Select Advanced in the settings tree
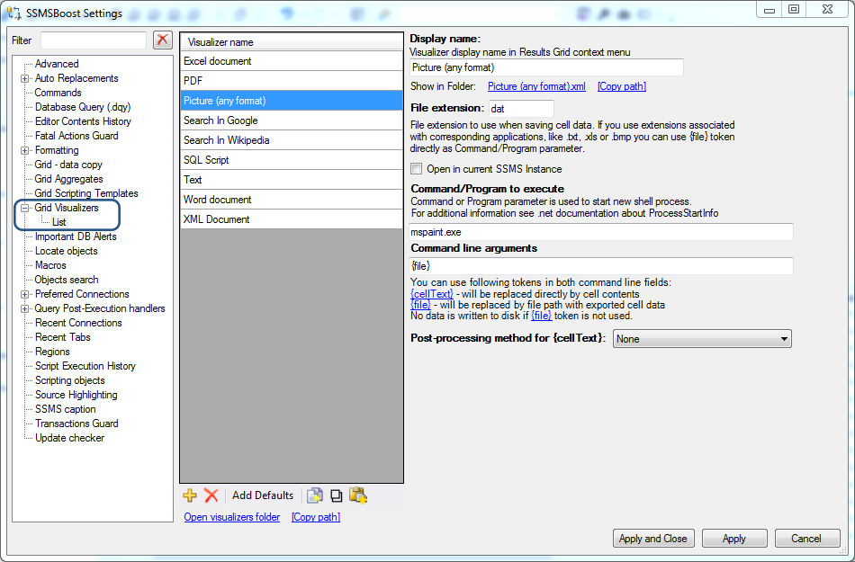This screenshot has height=562, width=855. (x=57, y=64)
